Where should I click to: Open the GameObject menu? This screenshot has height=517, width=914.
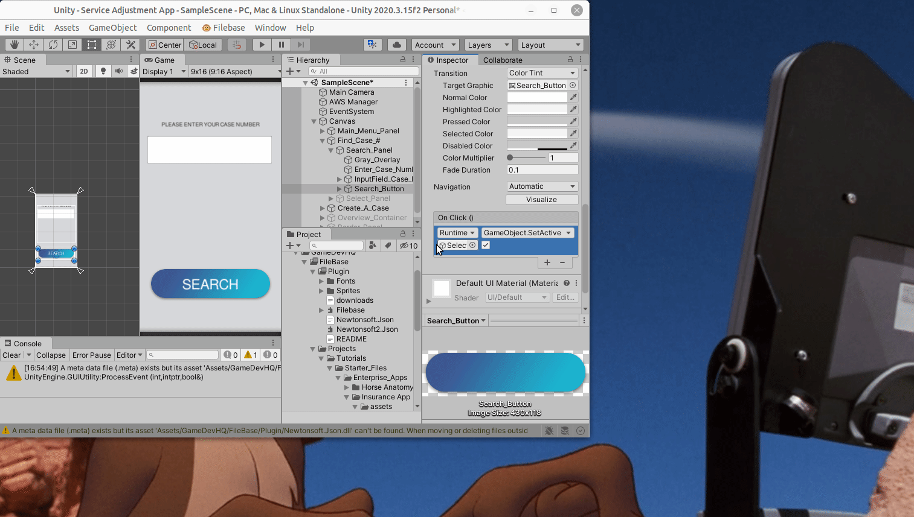click(113, 28)
